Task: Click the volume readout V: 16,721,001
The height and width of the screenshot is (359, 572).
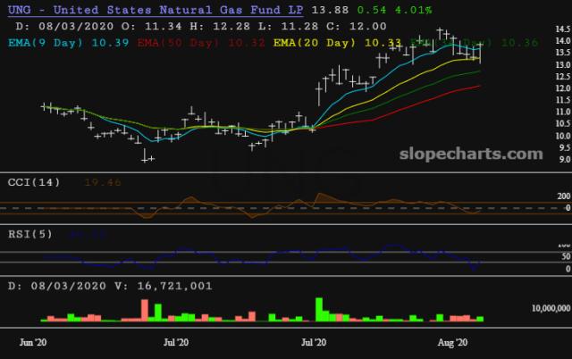Action: tap(163, 286)
